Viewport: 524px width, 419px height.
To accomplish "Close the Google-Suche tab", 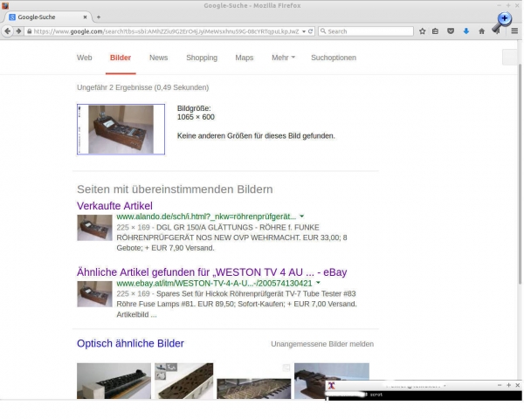I will (86, 17).
